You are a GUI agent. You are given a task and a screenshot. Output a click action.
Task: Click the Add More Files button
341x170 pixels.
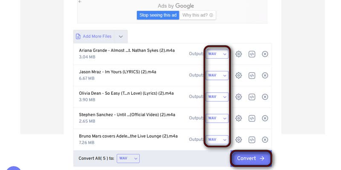click(x=93, y=37)
